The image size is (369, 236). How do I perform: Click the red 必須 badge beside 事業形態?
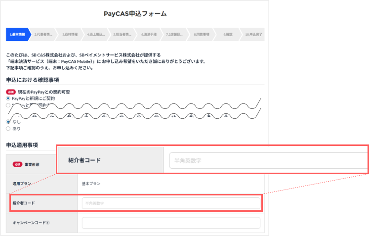17,164
